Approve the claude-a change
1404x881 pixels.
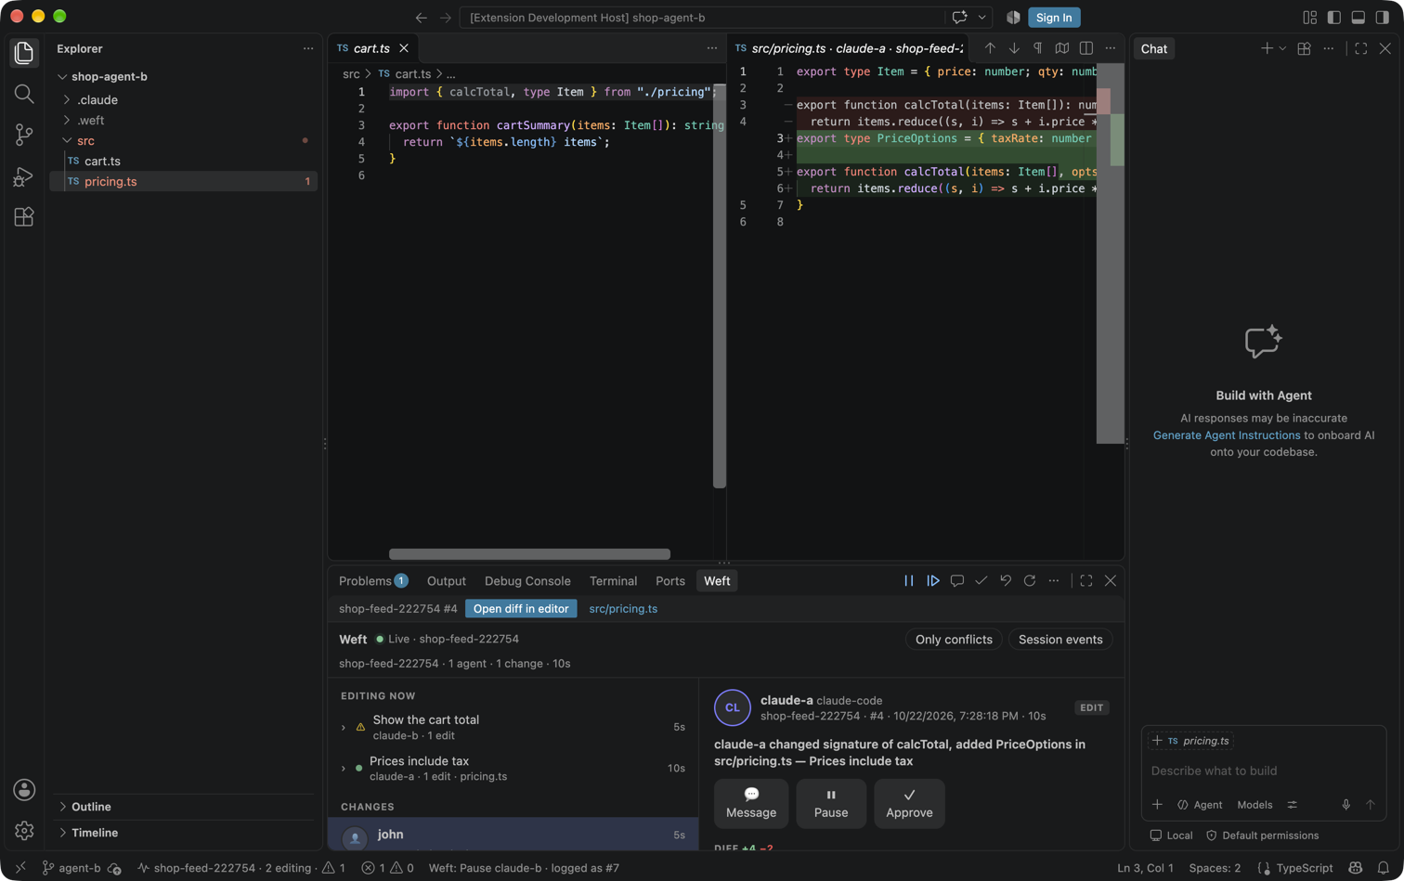coord(909,803)
